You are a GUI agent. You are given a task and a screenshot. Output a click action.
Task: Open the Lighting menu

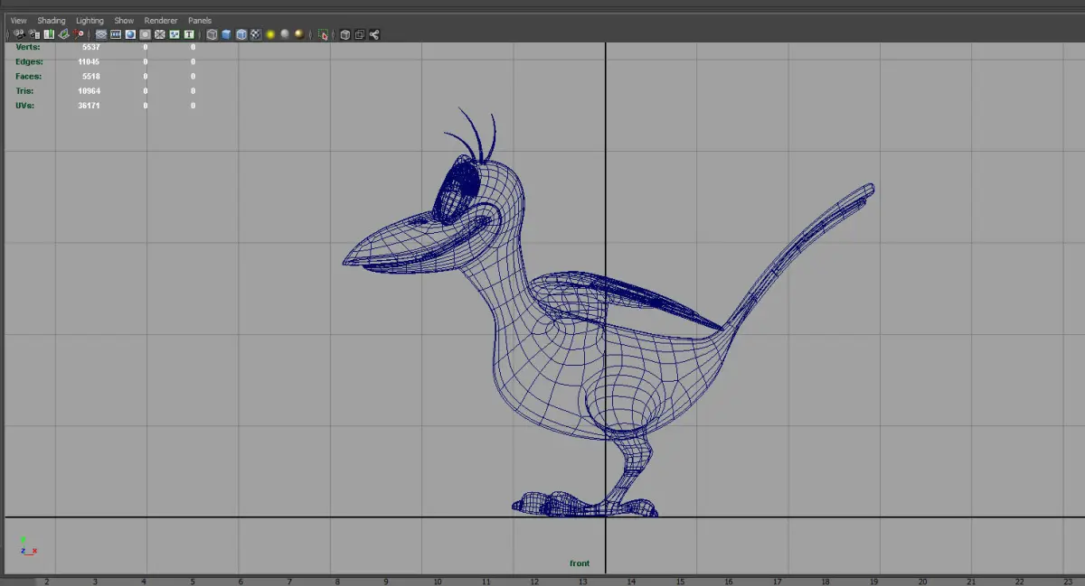tap(90, 20)
